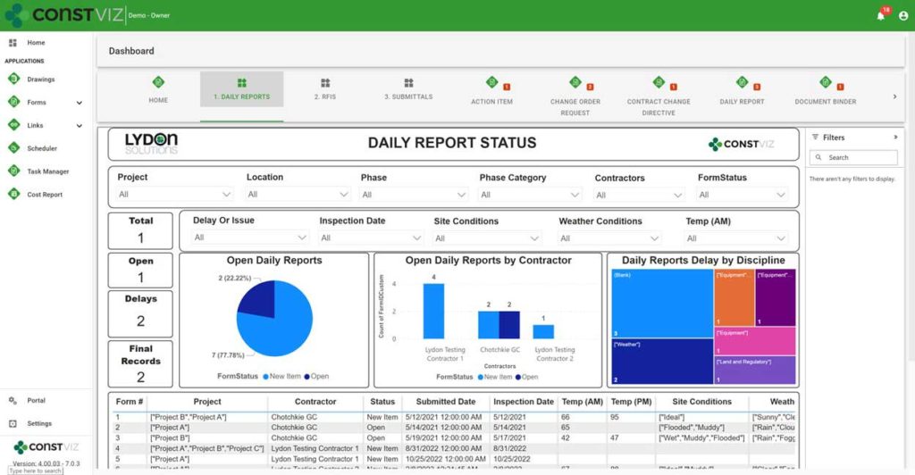The height and width of the screenshot is (475, 915).
Task: Open the Scheduler application
Action: tap(41, 148)
